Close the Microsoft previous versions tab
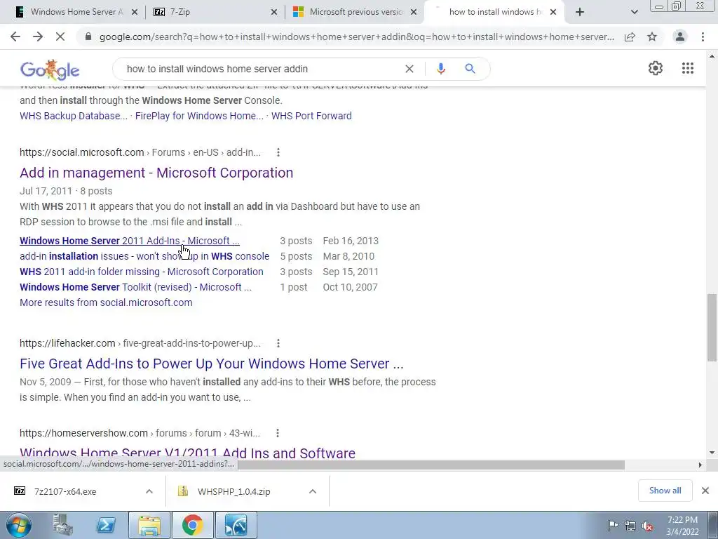 [414, 12]
